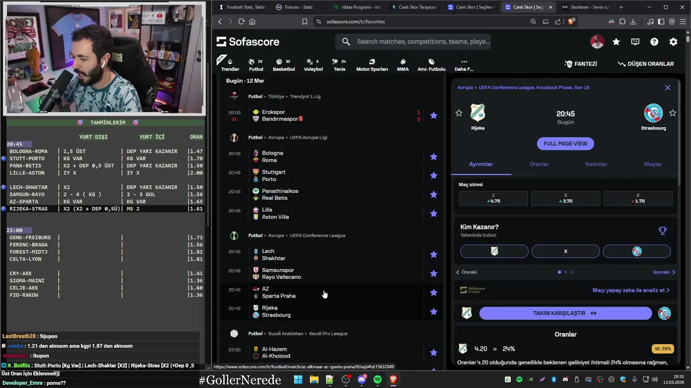Open Discord from the taskbar
This screenshot has width=691, height=388.
362,380
